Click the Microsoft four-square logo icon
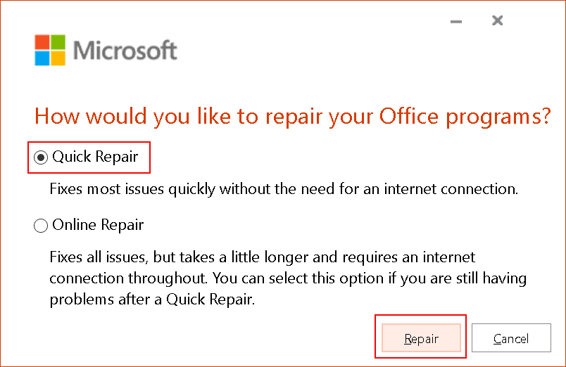The width and height of the screenshot is (566, 367). (50, 50)
